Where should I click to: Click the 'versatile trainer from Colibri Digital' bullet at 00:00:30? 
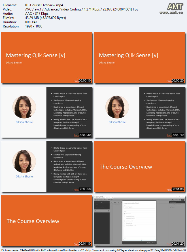pyautogui.click(x=70, y=95)
